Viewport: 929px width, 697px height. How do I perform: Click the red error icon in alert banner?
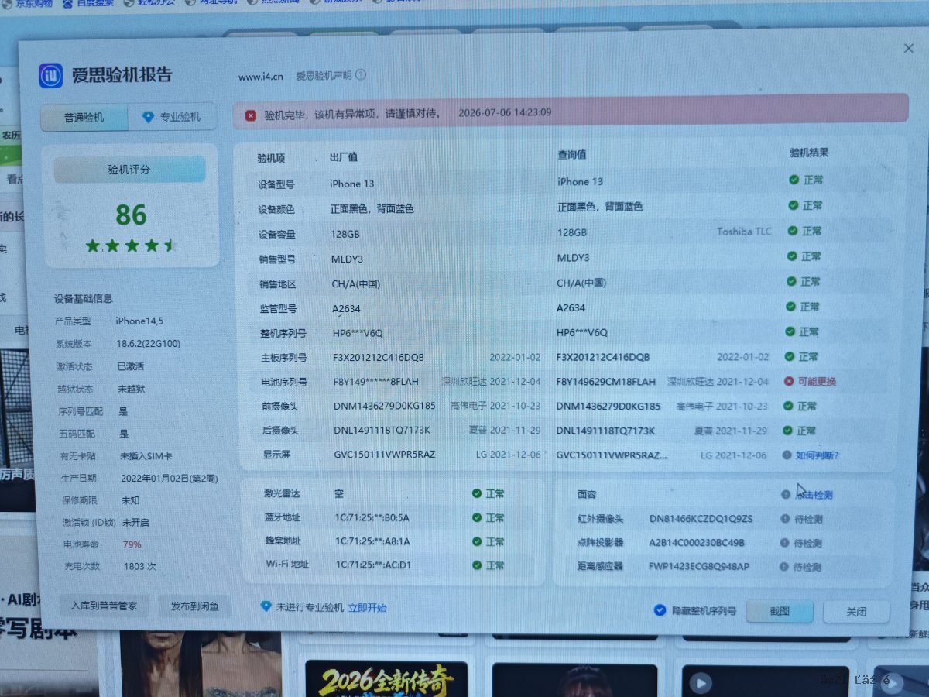click(x=251, y=115)
